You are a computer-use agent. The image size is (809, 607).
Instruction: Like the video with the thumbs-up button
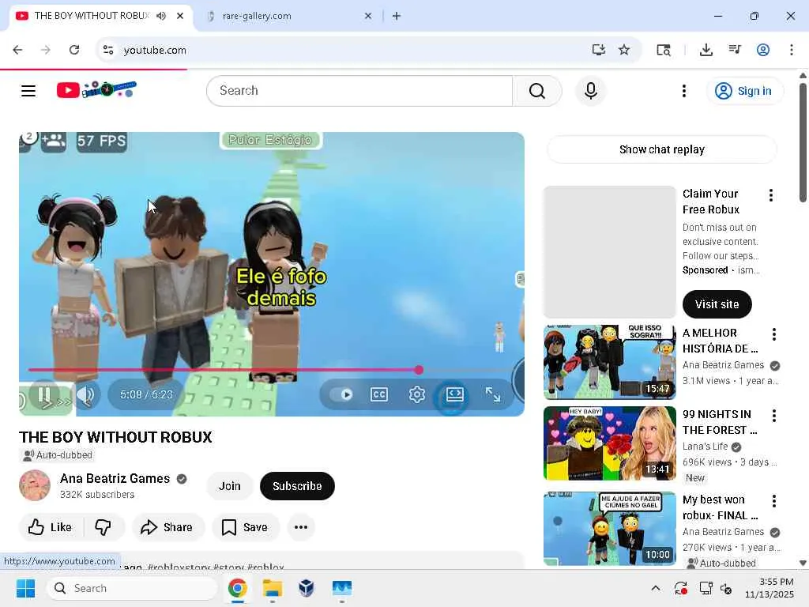pos(51,527)
